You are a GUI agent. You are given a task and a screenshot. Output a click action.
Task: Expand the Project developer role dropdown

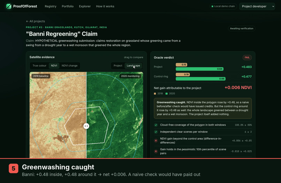[x=257, y=6]
